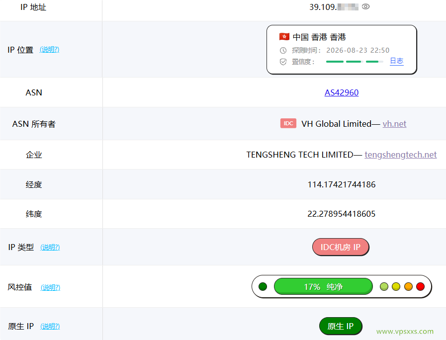The width and height of the screenshot is (446, 340).
Task: Select the location text 中国 香港 香港
Action: [x=319, y=37]
